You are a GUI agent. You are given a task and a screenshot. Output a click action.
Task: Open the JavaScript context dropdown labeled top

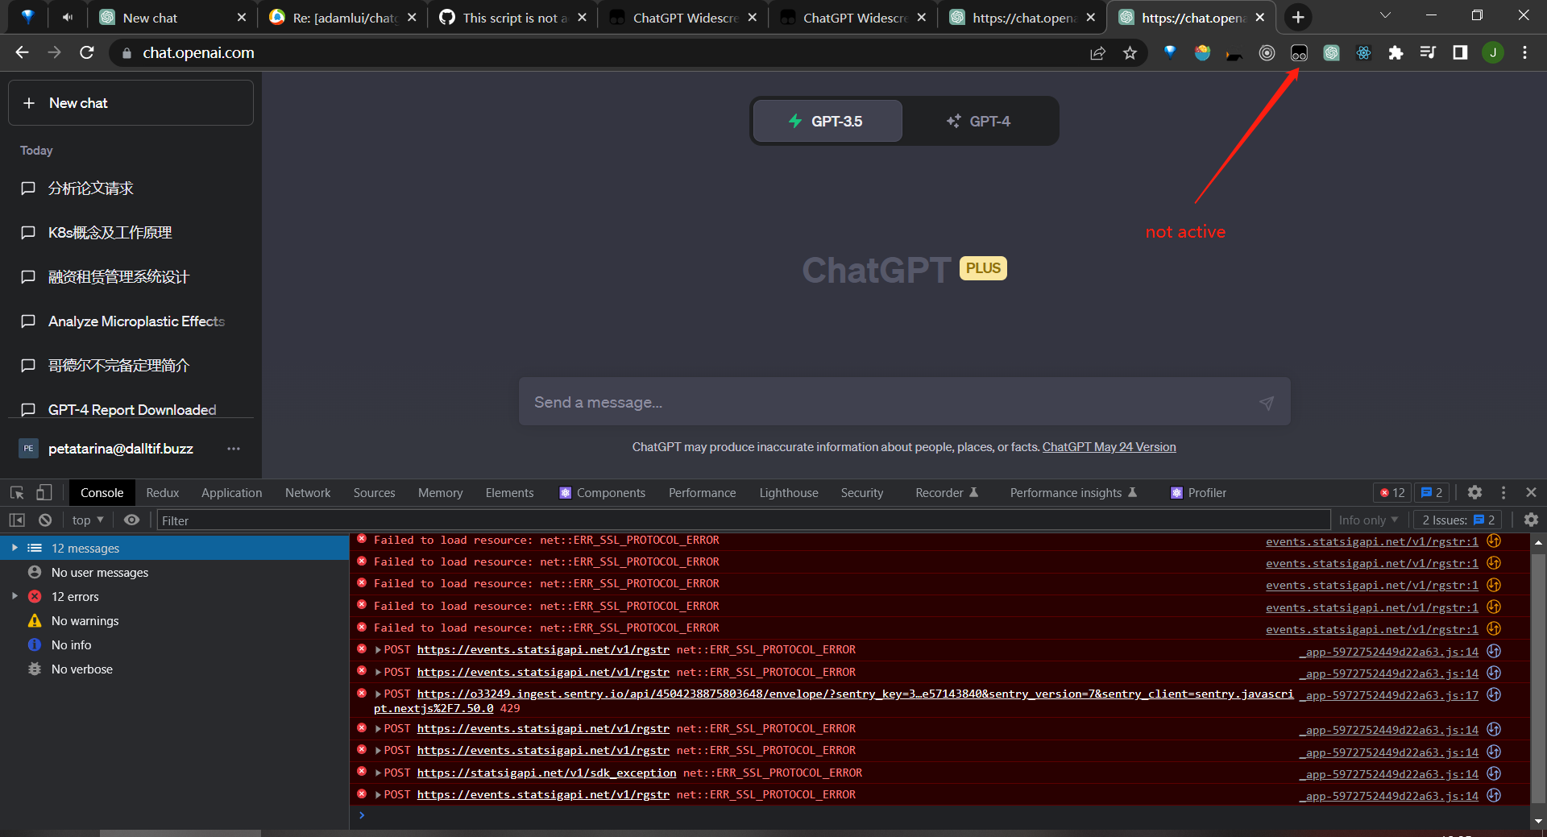tap(86, 520)
